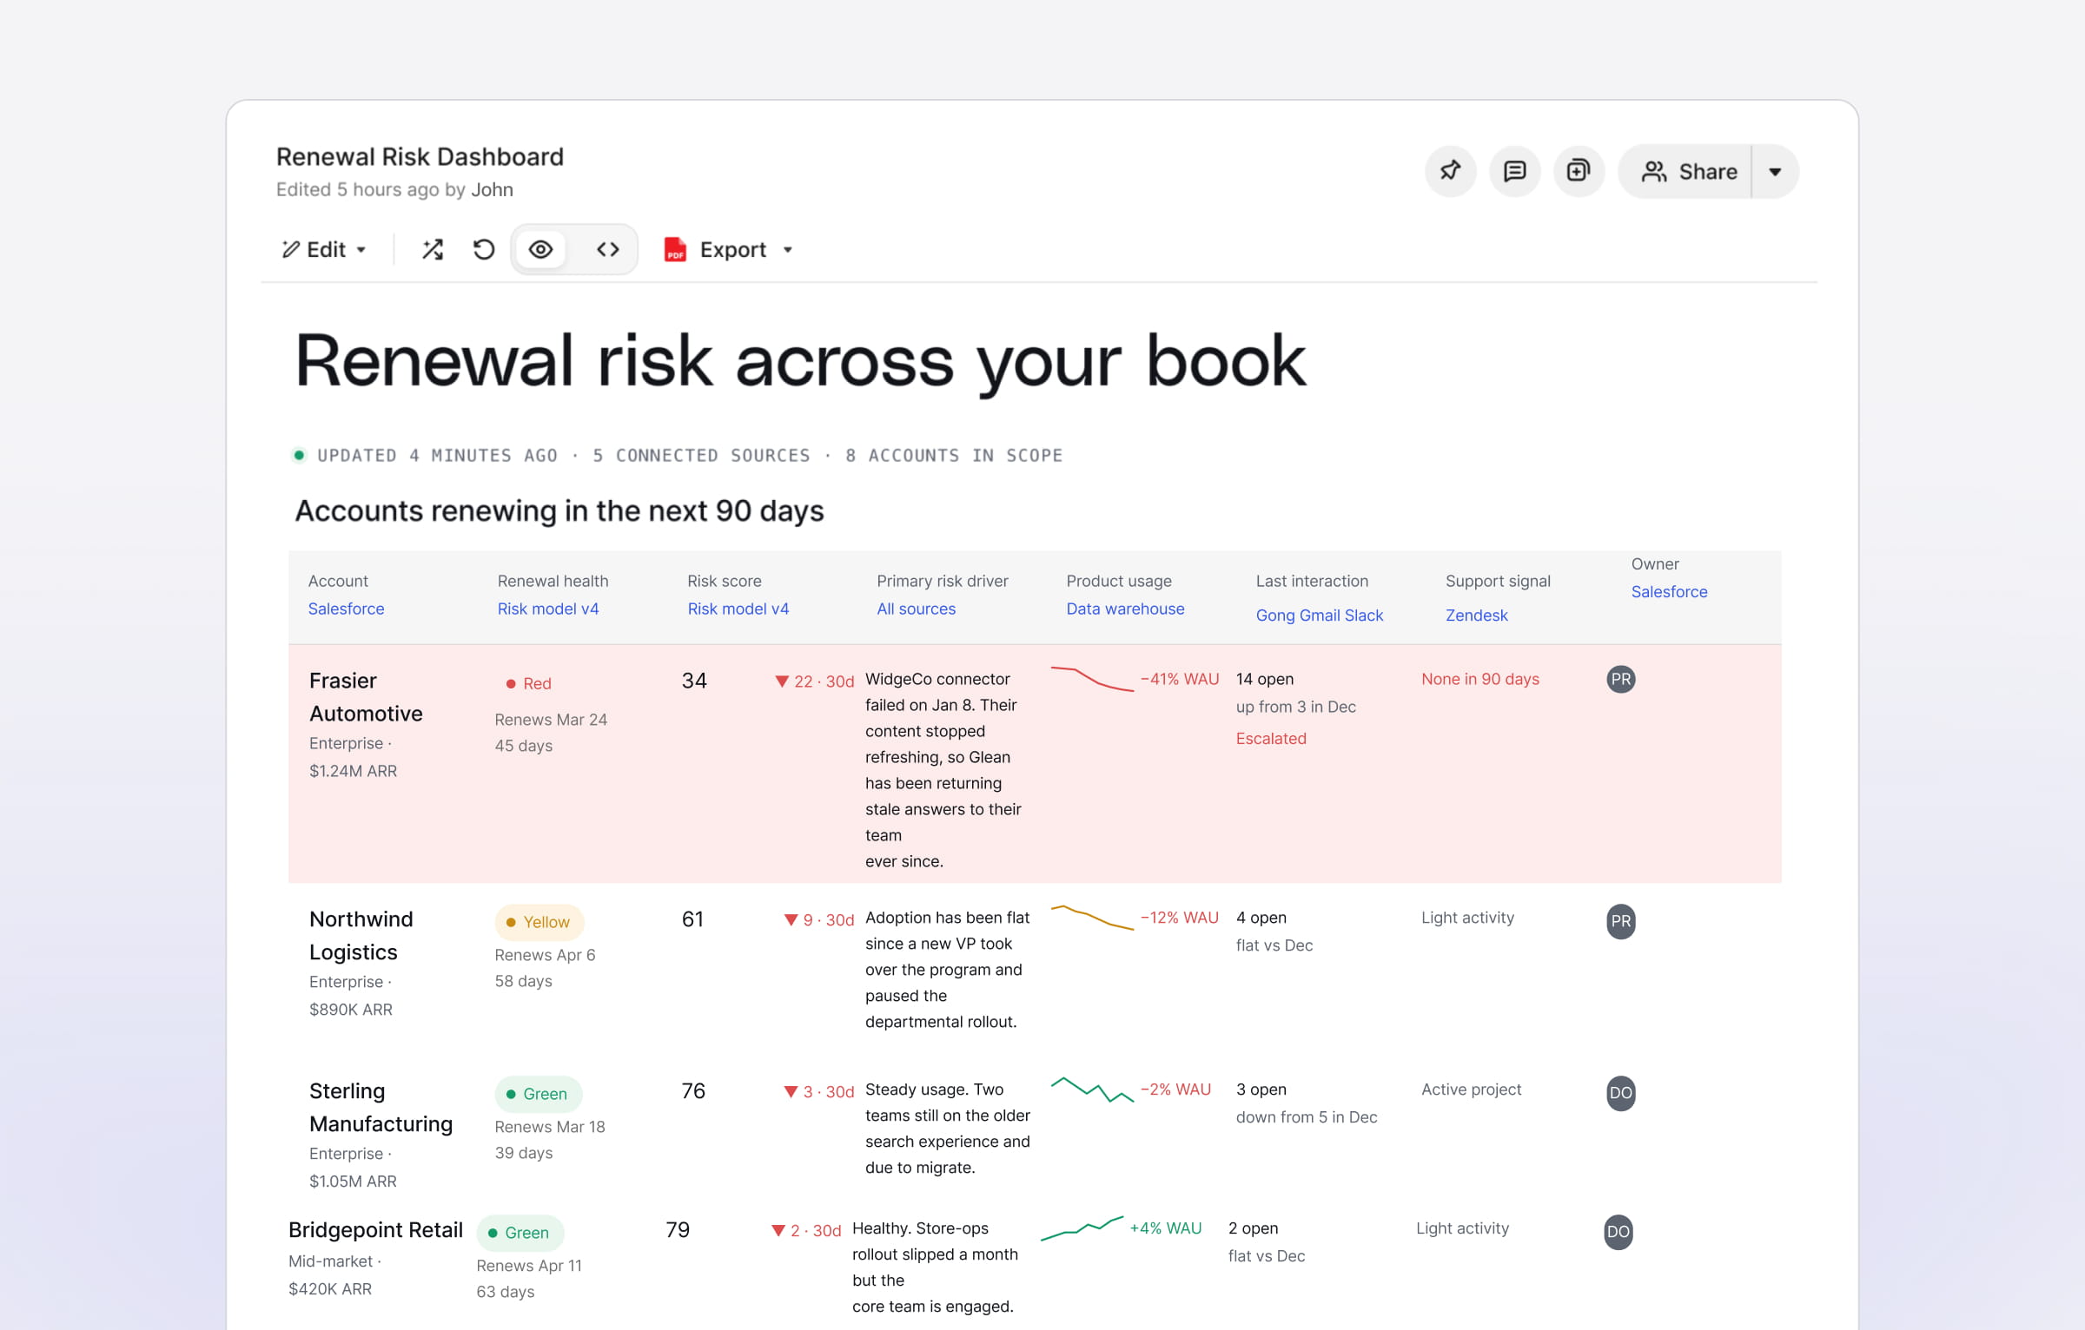
Task: Open Salesforce source under Owner column
Action: [x=1669, y=591]
